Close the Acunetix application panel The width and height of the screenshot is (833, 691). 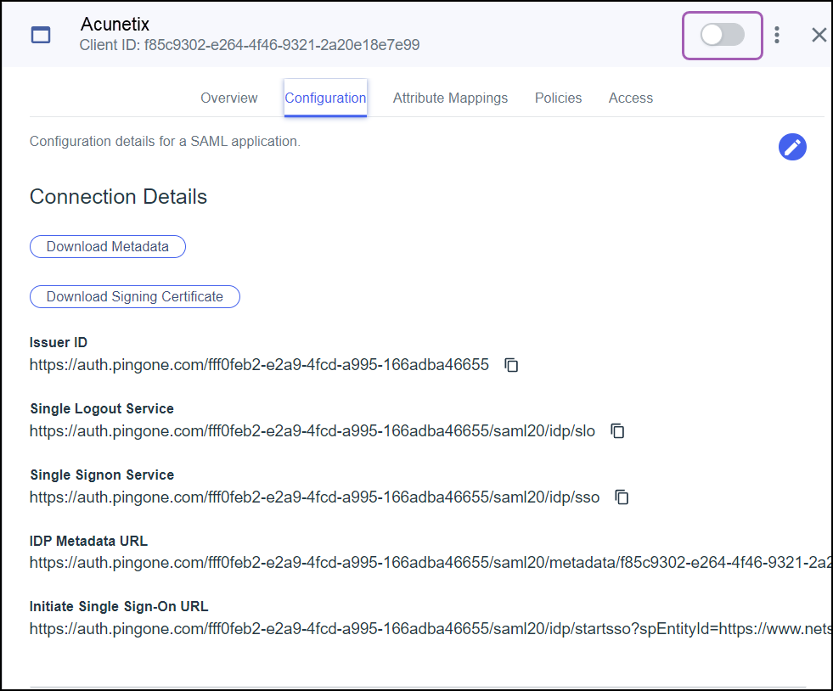(x=819, y=35)
